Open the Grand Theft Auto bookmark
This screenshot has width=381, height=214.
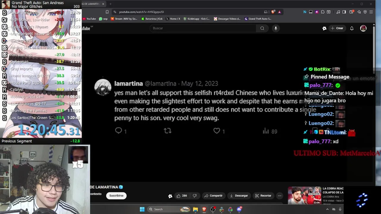(x=258, y=19)
